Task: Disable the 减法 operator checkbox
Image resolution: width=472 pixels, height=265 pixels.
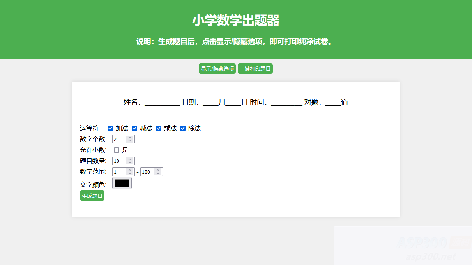Action: pos(134,128)
